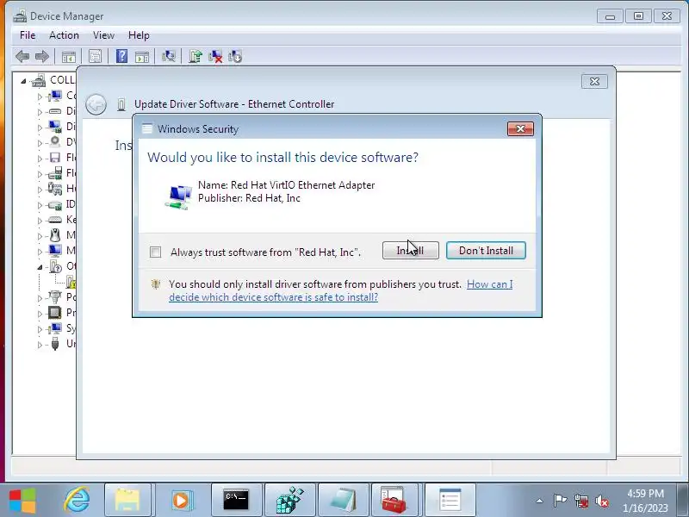Click the Action Center flag in system tray
689x517 pixels.
560,501
